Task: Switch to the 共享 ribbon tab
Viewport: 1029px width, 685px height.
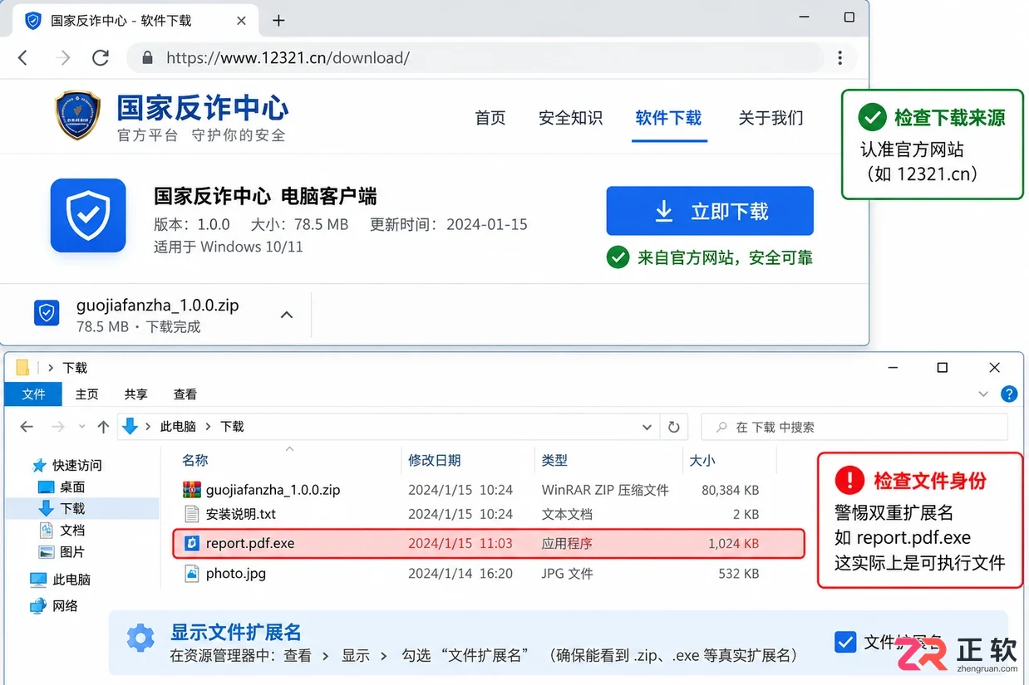Action: (135, 394)
